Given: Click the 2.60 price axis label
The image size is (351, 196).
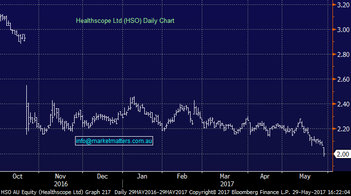Looking at the screenshot, I should (x=343, y=79).
